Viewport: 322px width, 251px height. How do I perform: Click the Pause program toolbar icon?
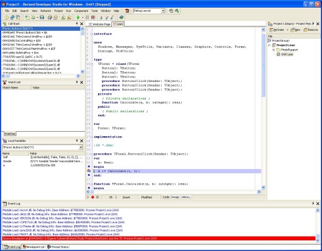point(87,18)
